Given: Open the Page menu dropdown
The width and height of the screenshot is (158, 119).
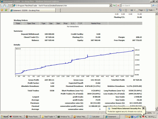Looking at the screenshot, I should point(141,10).
